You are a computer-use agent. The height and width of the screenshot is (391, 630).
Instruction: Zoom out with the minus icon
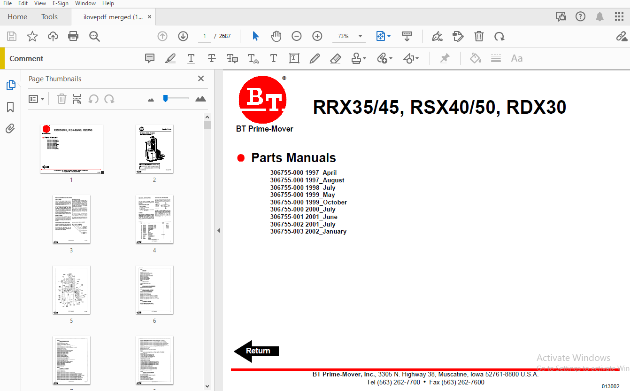pos(297,36)
